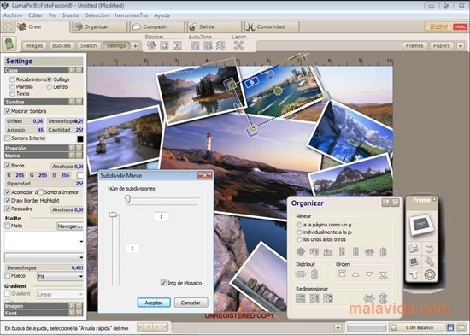Viewport: 470px width, 335px height.
Task: Click the horizontal distribute icon under Distribuir
Action: click(300, 273)
